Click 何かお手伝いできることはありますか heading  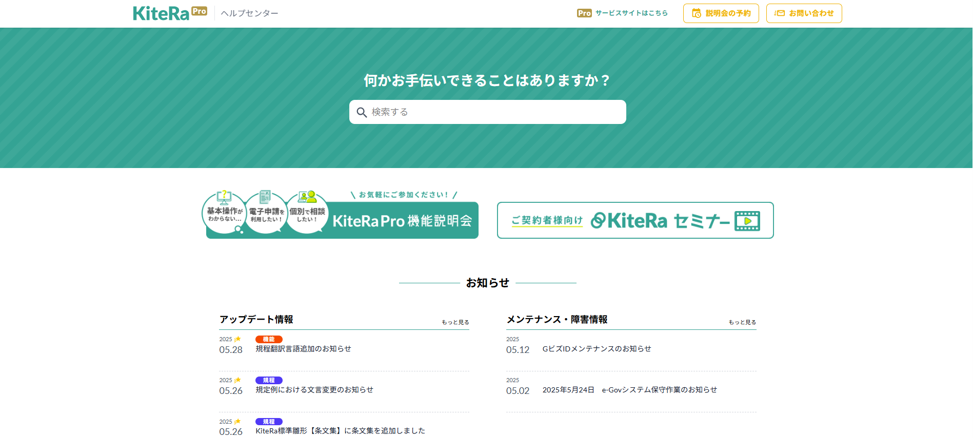487,80
